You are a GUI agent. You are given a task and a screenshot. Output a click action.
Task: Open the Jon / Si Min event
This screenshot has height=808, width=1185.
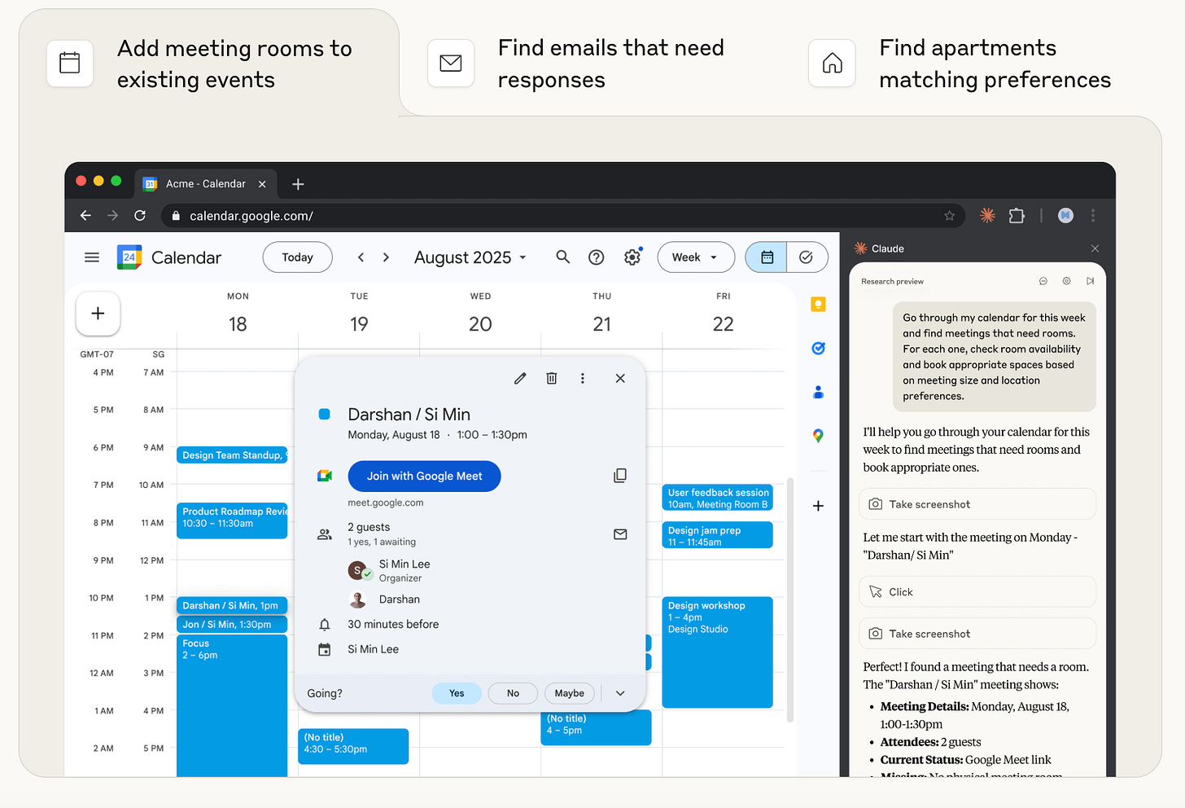coord(232,625)
